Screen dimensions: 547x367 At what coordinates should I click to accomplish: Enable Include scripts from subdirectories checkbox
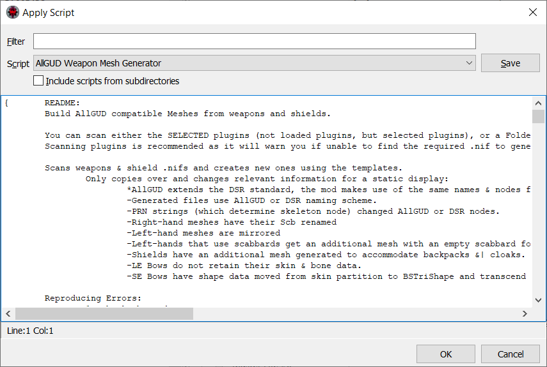(38, 80)
